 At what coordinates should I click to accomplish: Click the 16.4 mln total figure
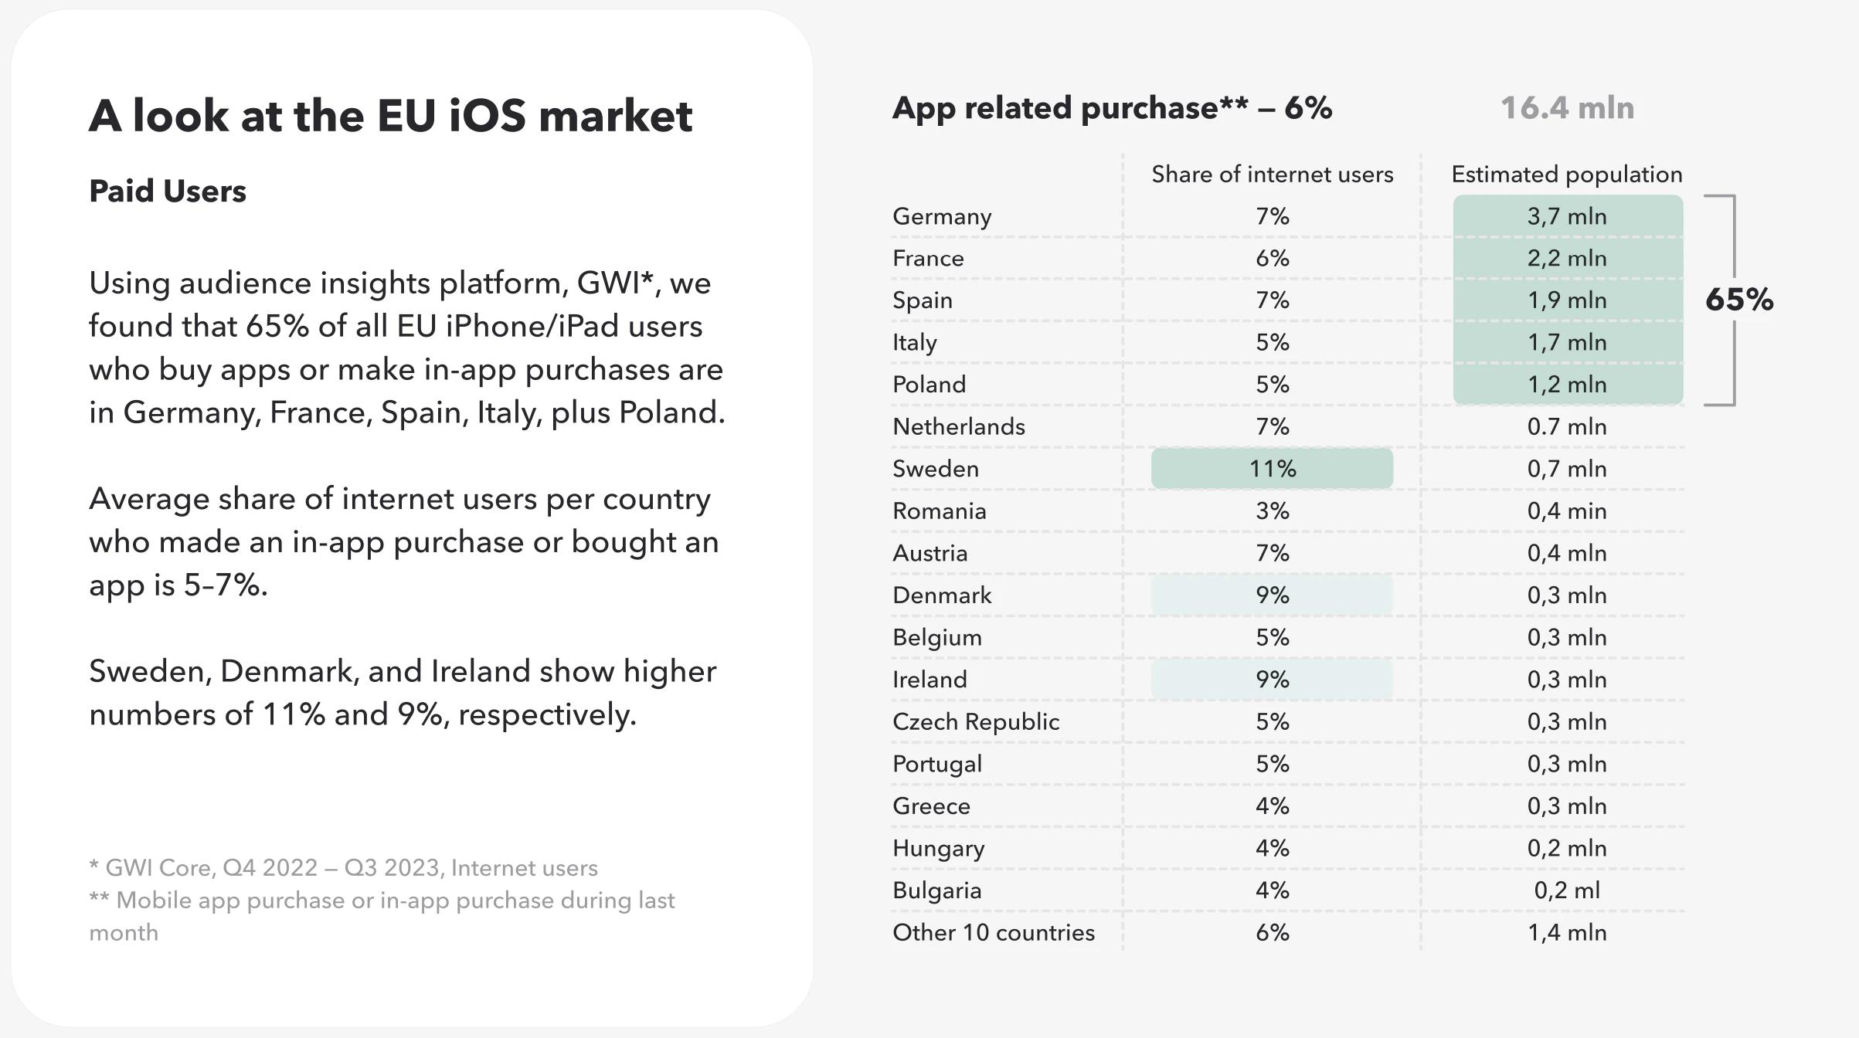click(1567, 108)
